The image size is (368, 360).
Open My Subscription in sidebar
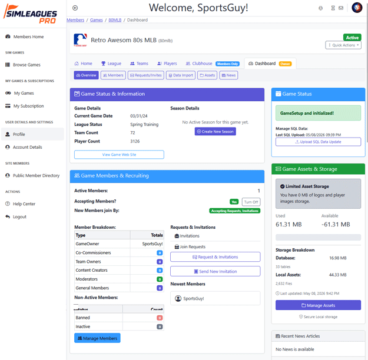coord(25,106)
